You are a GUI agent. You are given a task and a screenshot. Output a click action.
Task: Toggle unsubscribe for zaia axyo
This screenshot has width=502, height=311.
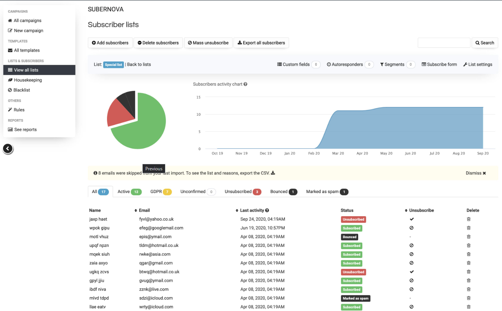(411, 263)
